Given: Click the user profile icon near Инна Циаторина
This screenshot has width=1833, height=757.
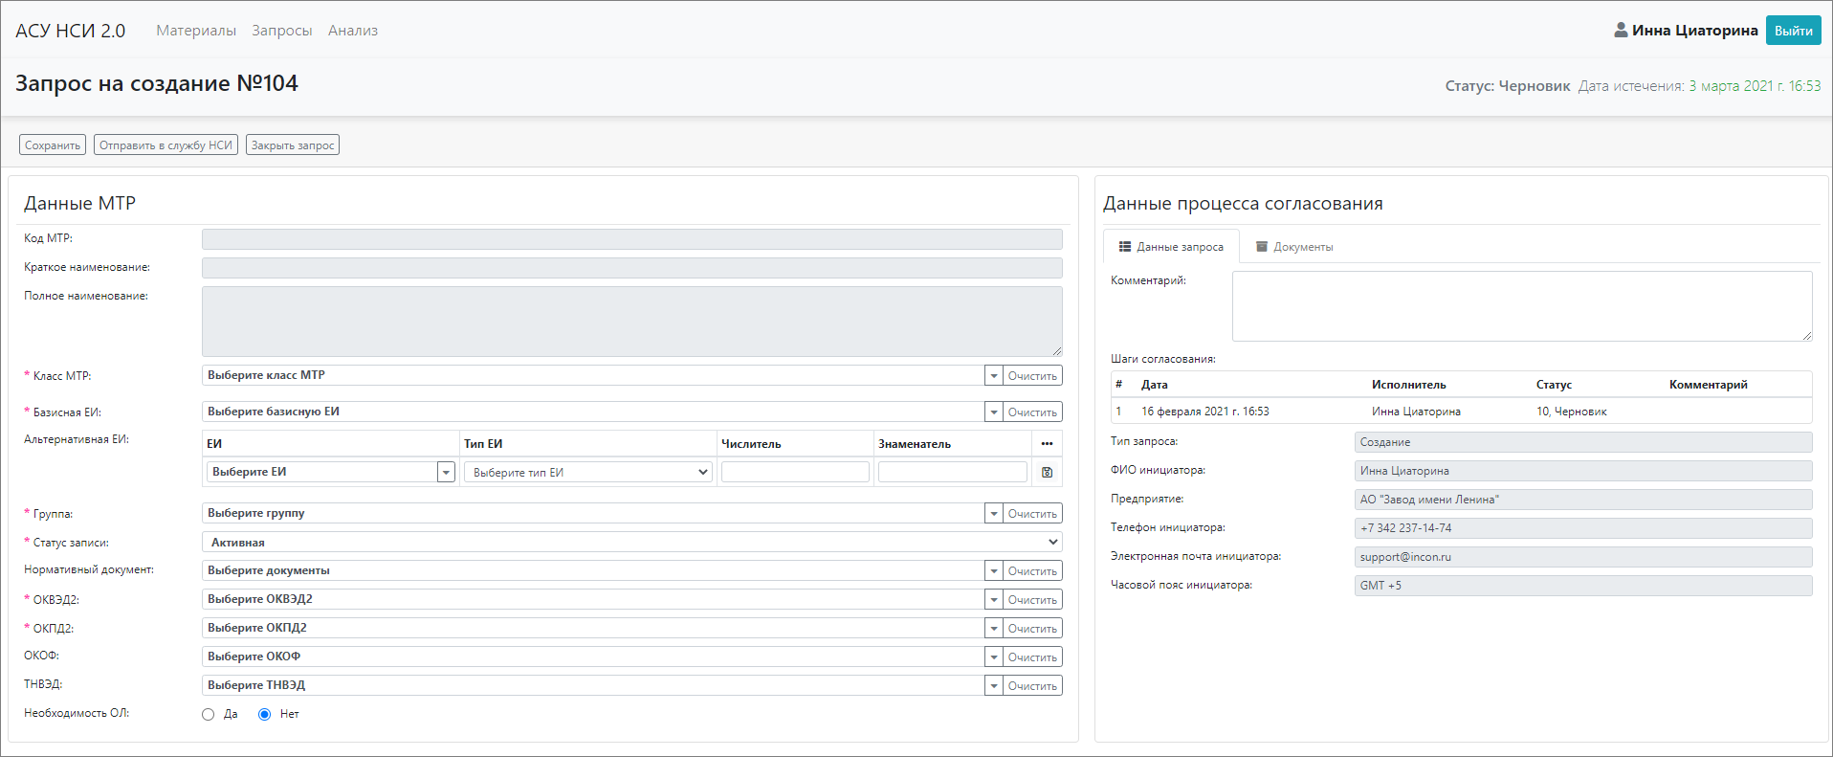Looking at the screenshot, I should tap(1621, 30).
